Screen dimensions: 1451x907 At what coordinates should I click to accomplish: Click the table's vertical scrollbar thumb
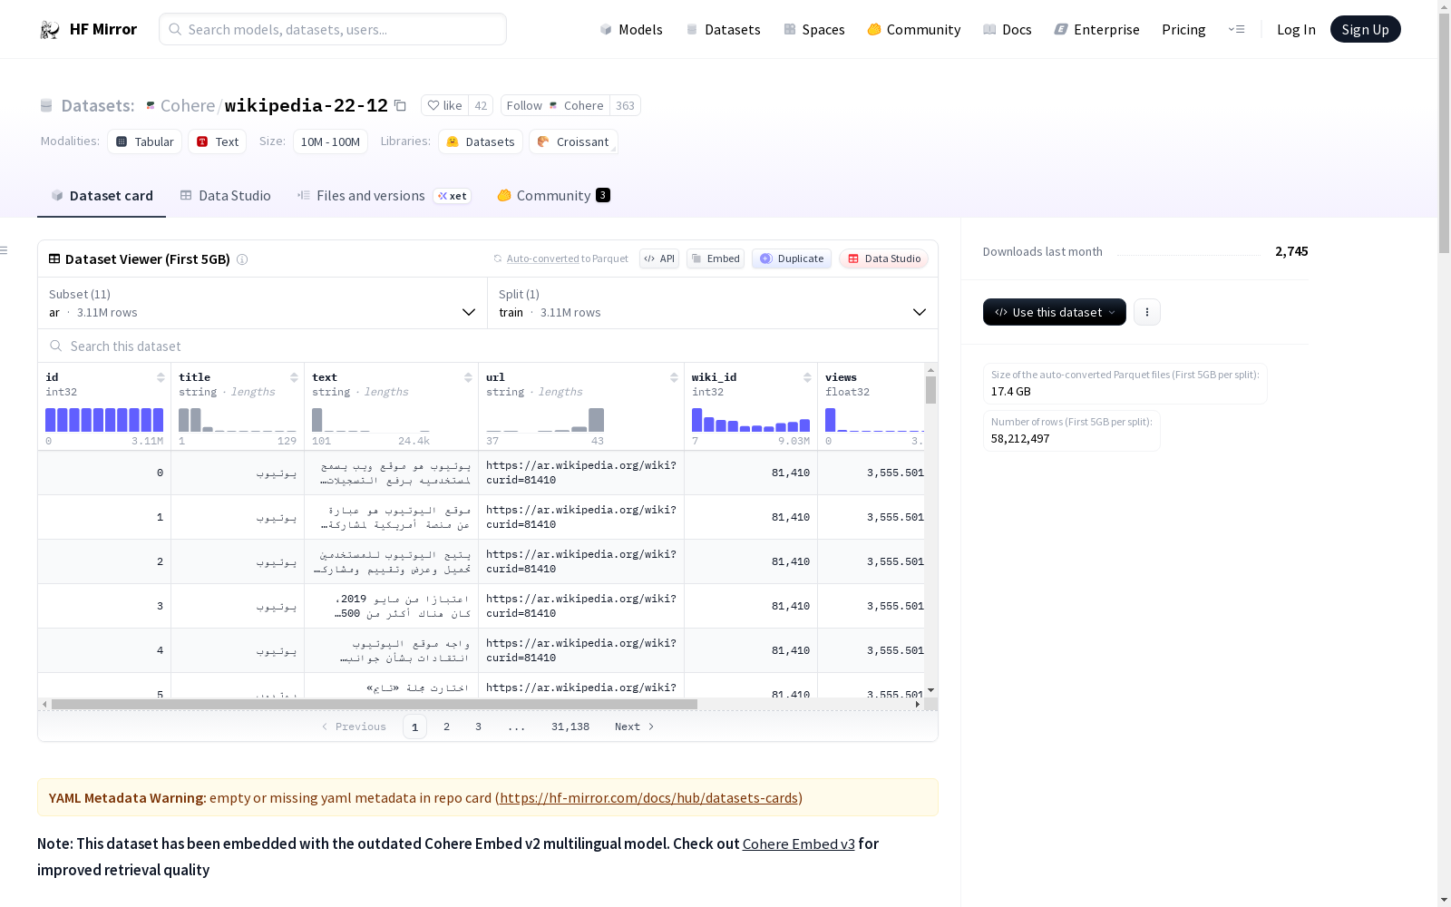click(930, 390)
